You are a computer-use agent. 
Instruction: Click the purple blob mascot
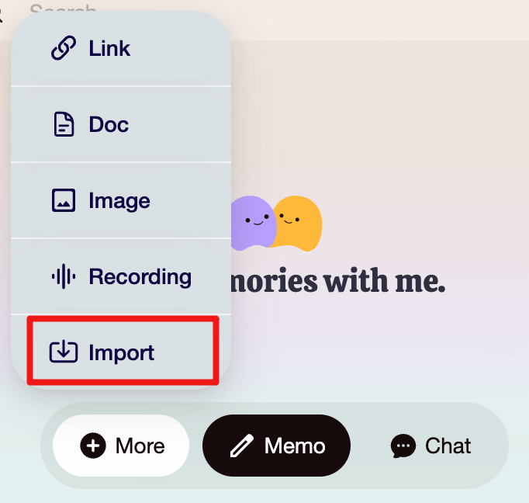tap(254, 223)
